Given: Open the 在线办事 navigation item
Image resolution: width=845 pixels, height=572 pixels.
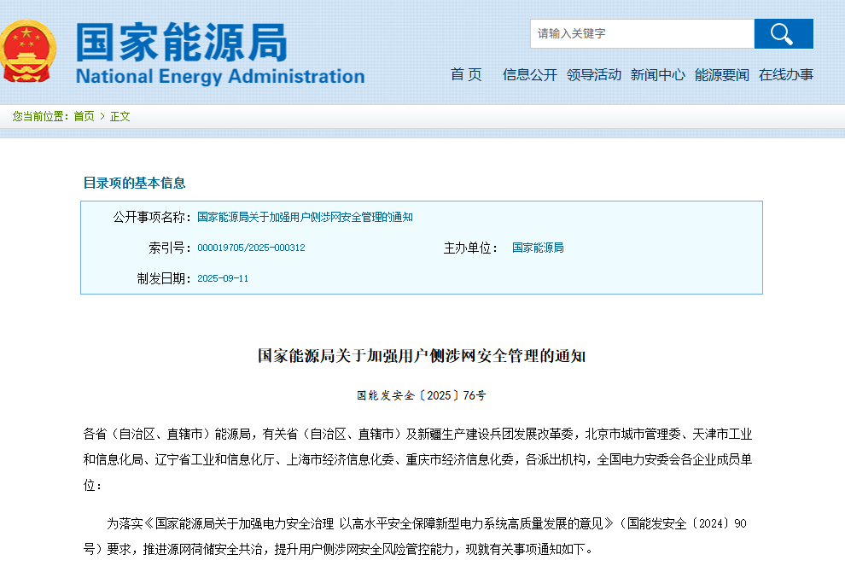Looking at the screenshot, I should tap(784, 75).
